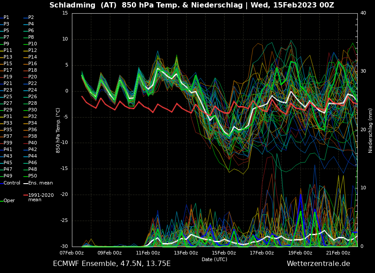This screenshot has width=375, height=273.
Task: Select the Ens. mean legend entry
Action: pos(41,183)
